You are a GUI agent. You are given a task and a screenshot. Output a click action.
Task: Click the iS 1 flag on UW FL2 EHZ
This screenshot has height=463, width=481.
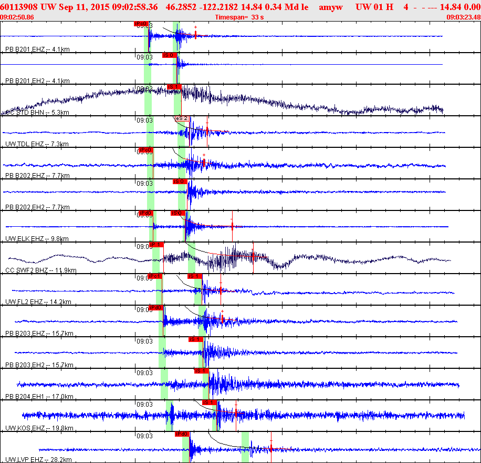click(x=195, y=276)
